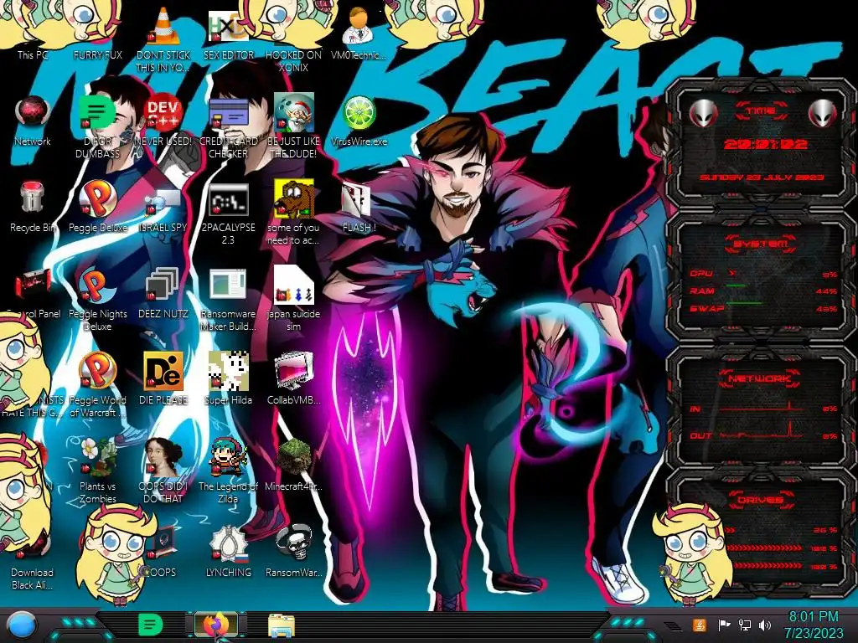
Task: Open File Explorer from the taskbar
Action: click(x=282, y=625)
